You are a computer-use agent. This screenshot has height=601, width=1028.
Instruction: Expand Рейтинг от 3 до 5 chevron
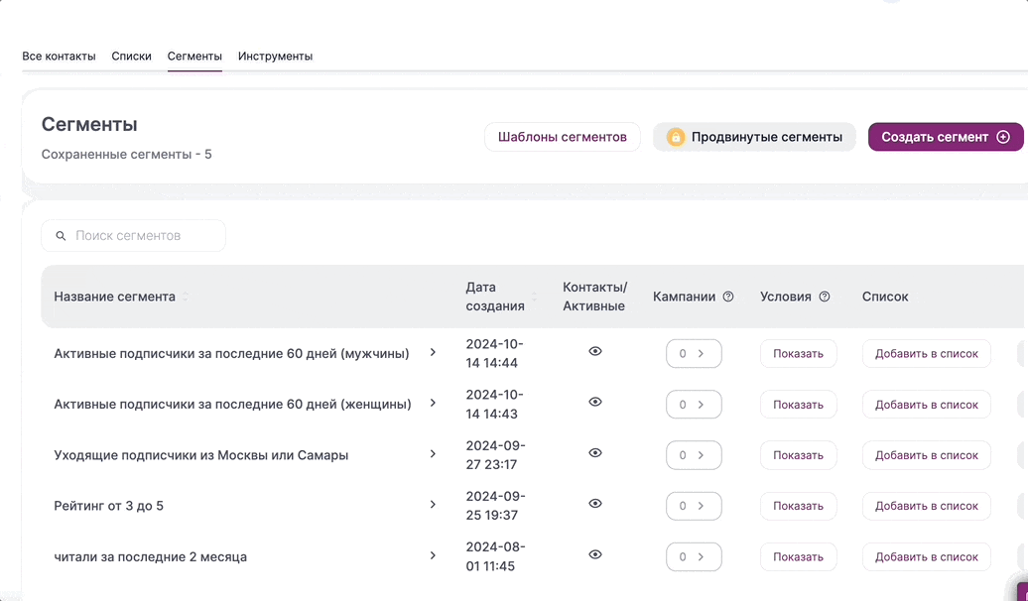click(x=433, y=505)
